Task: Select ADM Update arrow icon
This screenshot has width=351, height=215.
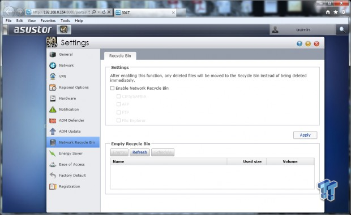Action: coord(53,131)
